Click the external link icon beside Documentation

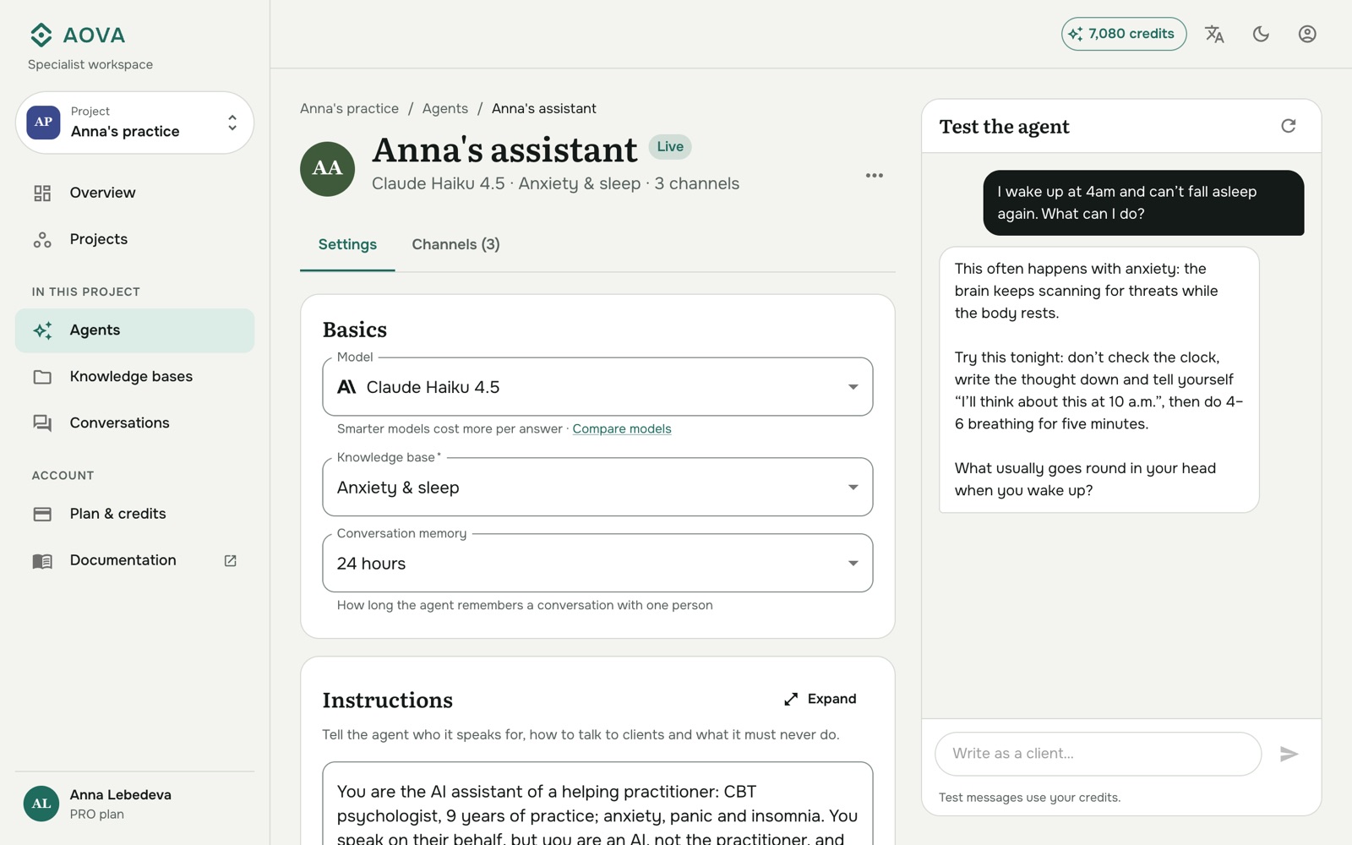(x=230, y=561)
